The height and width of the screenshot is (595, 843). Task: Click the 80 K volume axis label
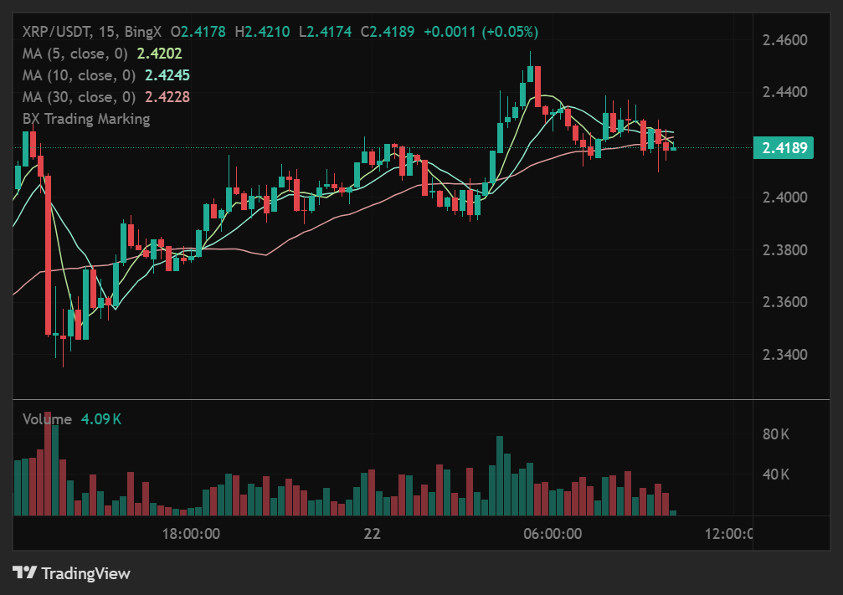[776, 434]
